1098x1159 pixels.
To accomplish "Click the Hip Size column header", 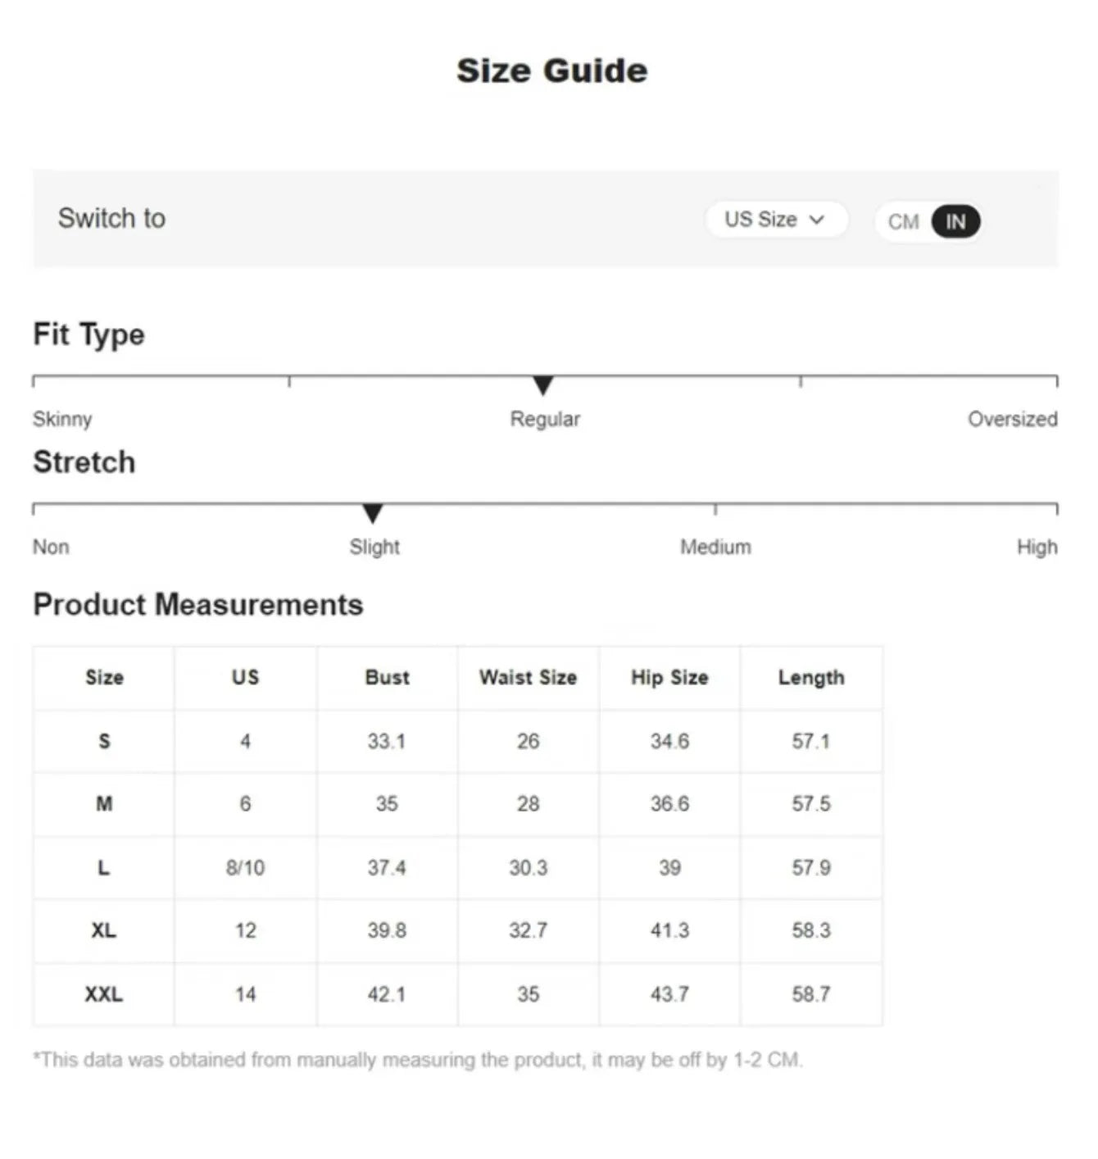I will point(669,677).
